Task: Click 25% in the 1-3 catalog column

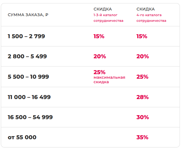Action: (x=99, y=72)
